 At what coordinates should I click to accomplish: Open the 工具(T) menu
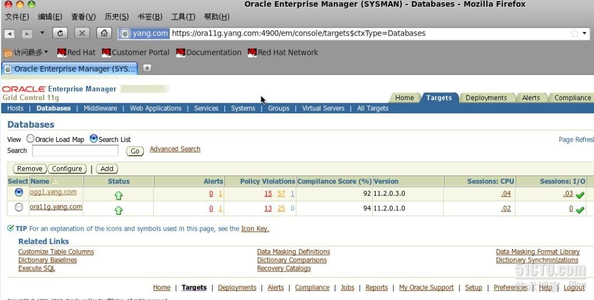(183, 17)
